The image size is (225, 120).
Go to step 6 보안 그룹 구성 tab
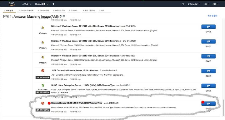[89, 11]
